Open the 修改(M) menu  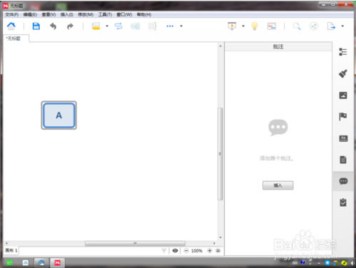click(x=86, y=15)
